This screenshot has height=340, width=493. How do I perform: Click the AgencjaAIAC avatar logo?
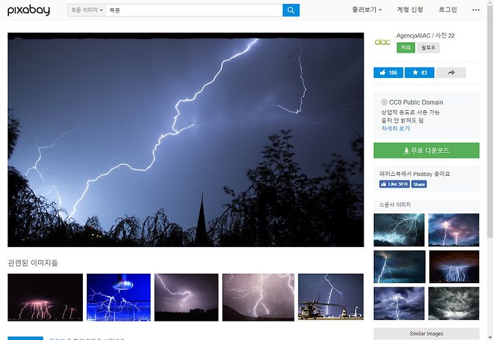pyautogui.click(x=383, y=42)
